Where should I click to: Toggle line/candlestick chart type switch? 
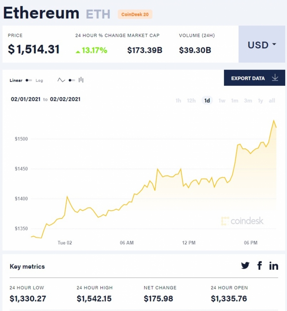[72, 80]
